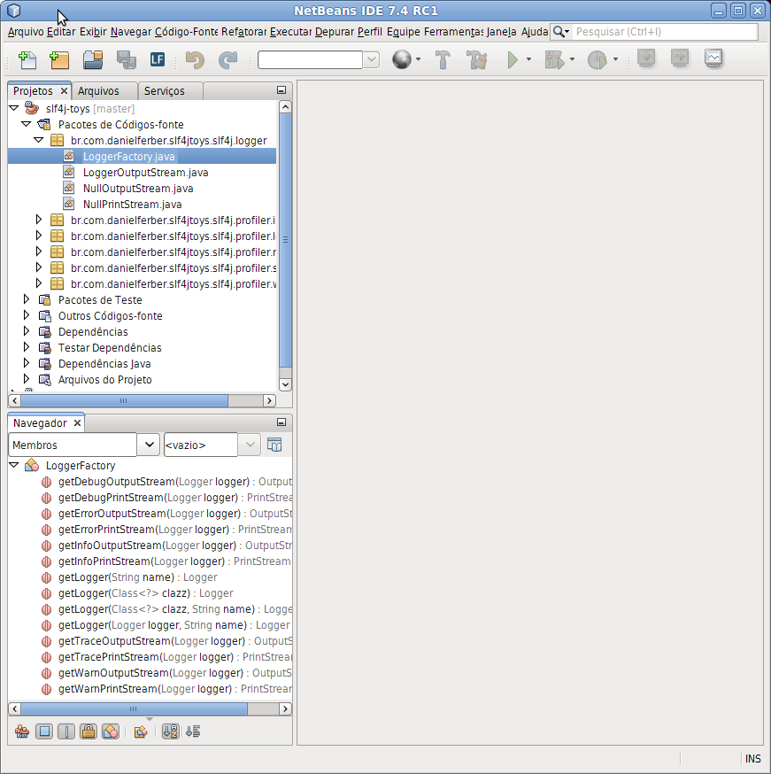The height and width of the screenshot is (774, 771).
Task: Click the Debug Project icon
Action: coord(555,59)
